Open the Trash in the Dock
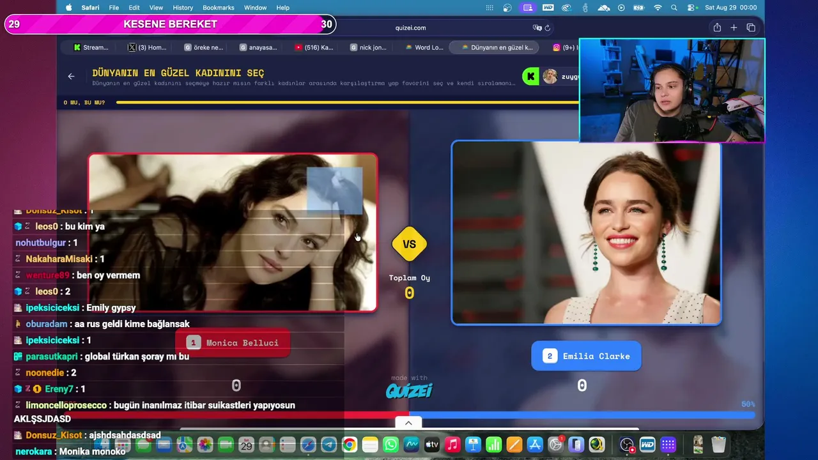This screenshot has height=460, width=818. coord(718,445)
